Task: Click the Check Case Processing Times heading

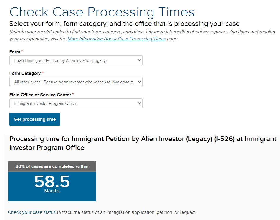Action: (102, 12)
